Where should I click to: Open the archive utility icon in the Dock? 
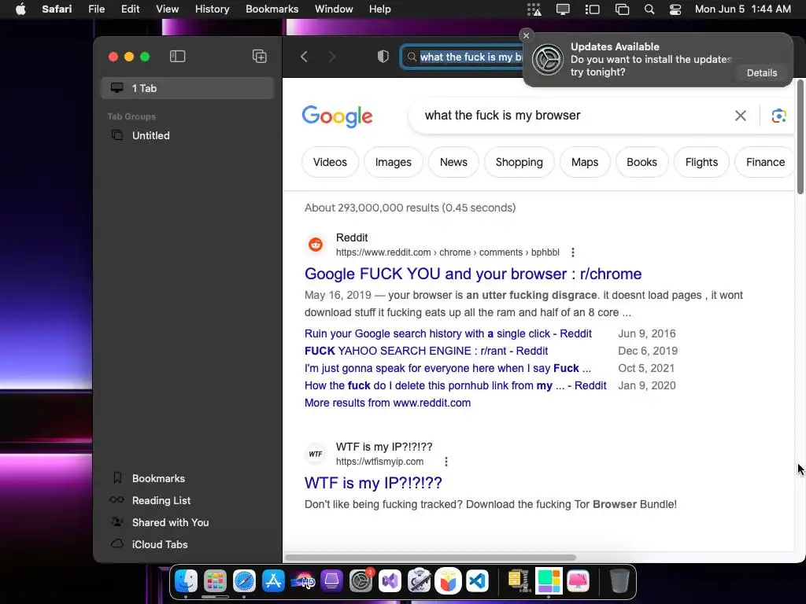[x=519, y=581]
